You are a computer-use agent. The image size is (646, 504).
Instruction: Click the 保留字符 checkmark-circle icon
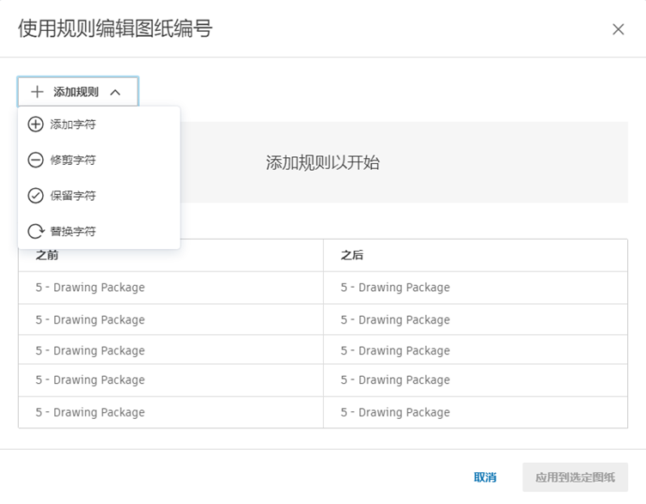[35, 196]
